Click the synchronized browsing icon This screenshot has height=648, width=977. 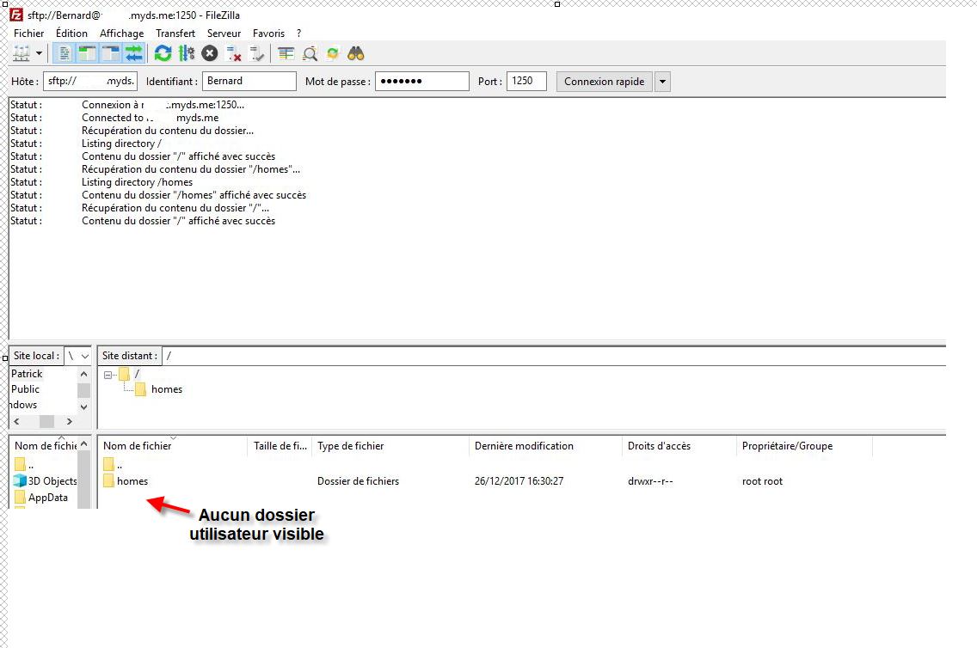333,54
